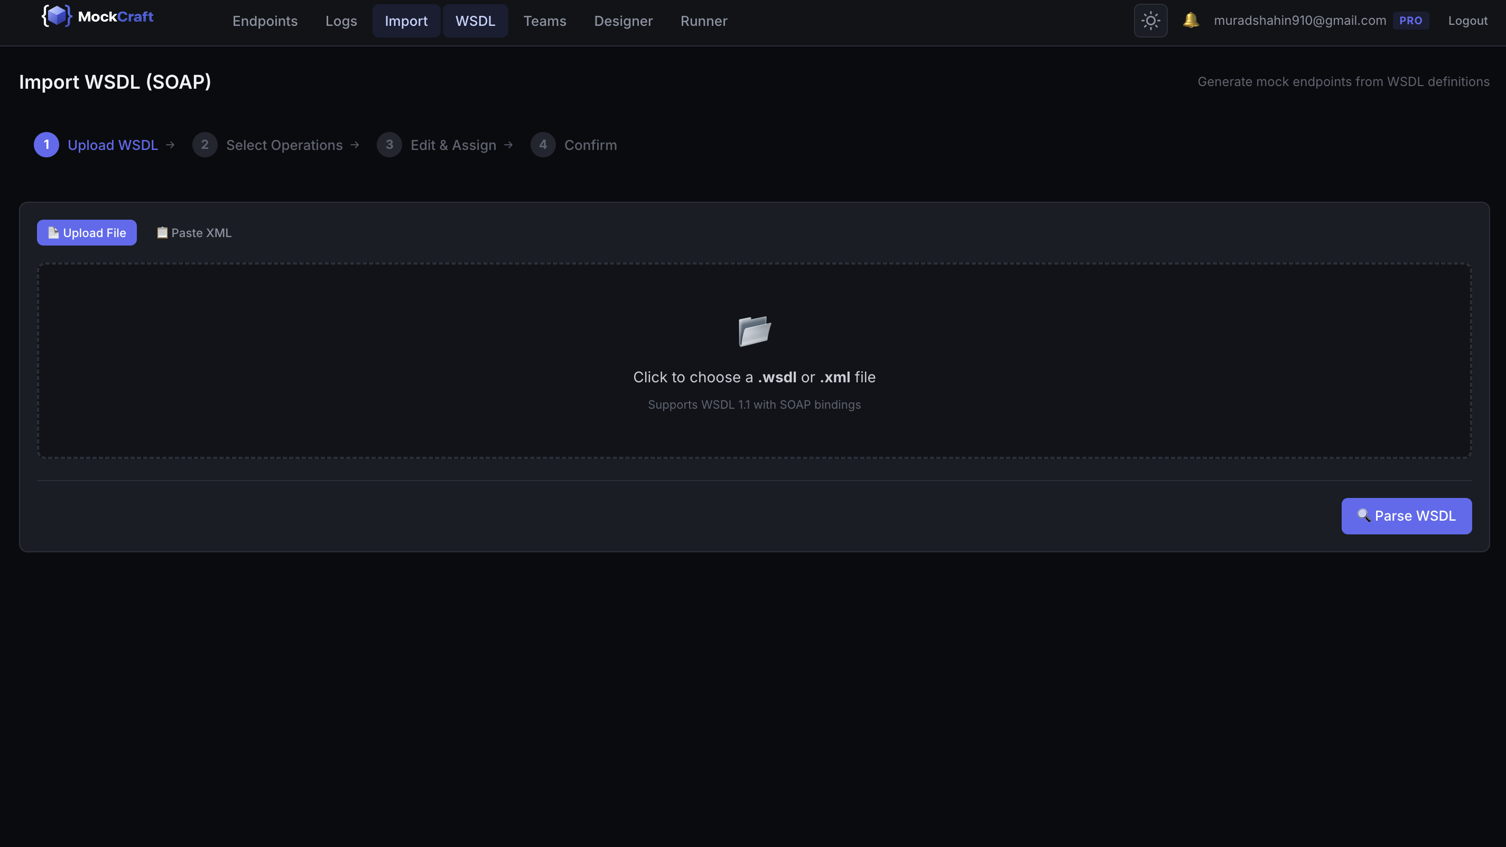Click step 4 Confirm indicator
1506x847 pixels.
click(x=543, y=145)
